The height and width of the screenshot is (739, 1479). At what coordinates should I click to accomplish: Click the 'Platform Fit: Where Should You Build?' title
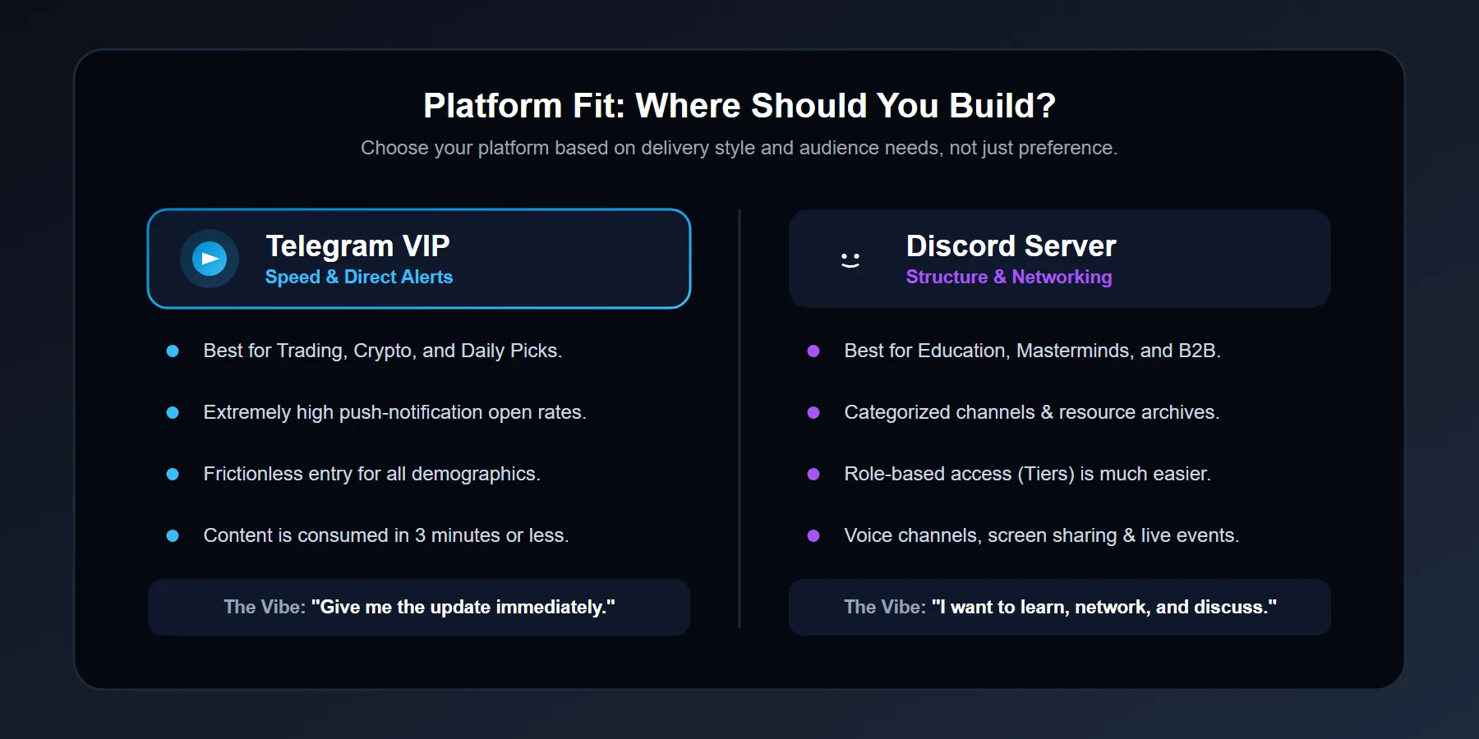click(739, 105)
